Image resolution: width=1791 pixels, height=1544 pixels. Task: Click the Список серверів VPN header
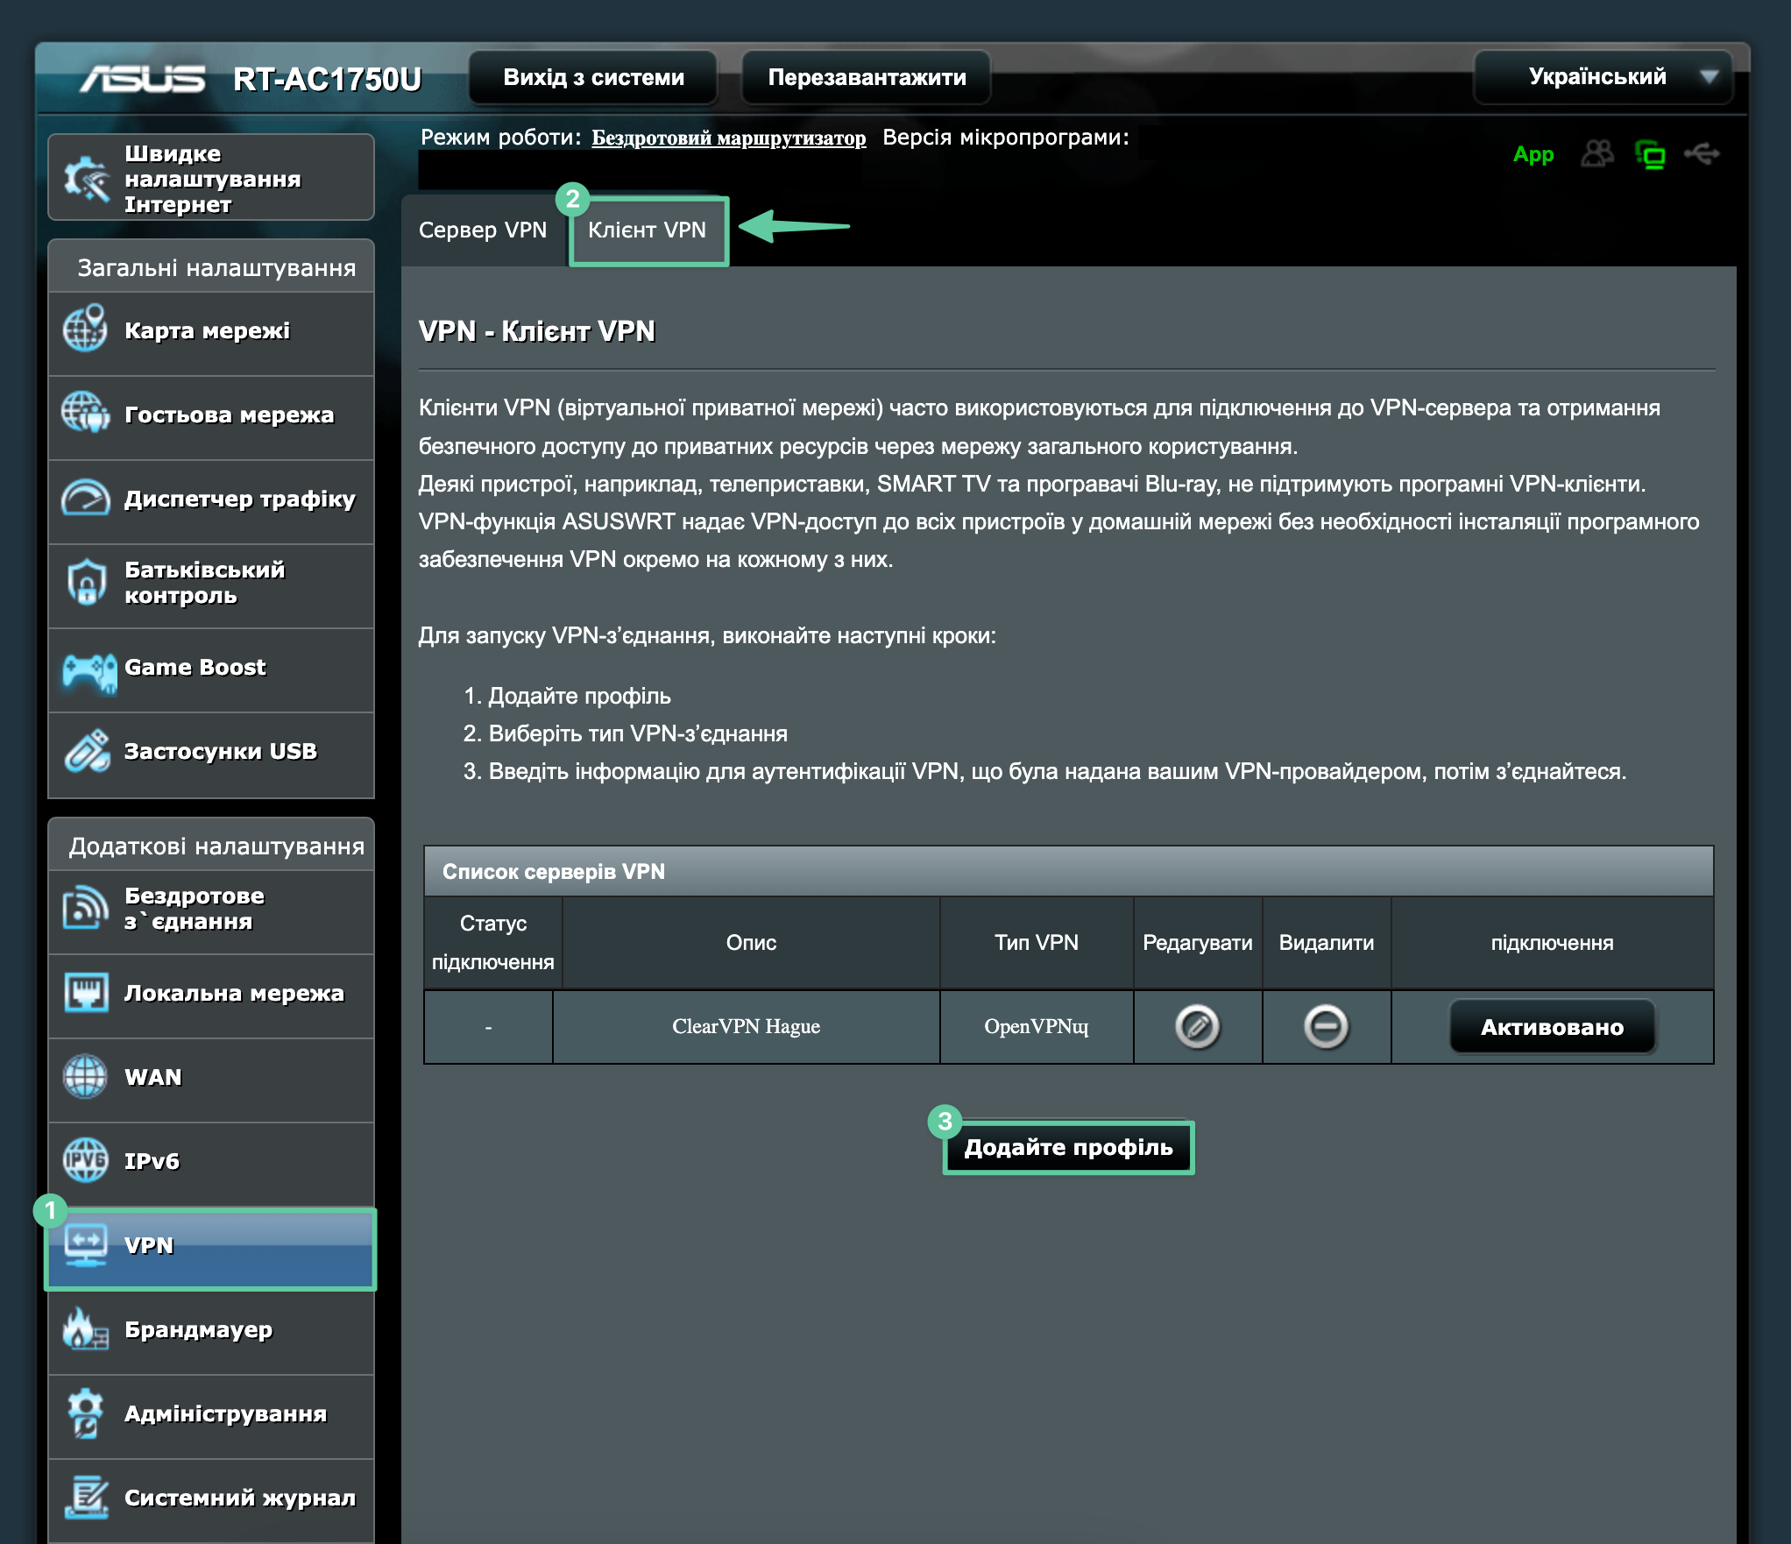[x=1068, y=871]
